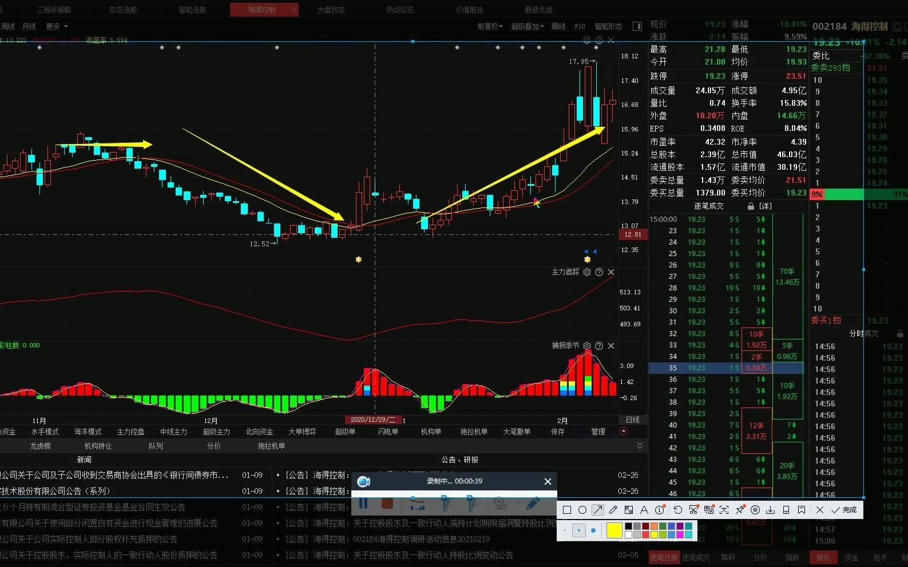Open the 更多 period dropdown
Screen dimensions: 908x567
point(57,26)
